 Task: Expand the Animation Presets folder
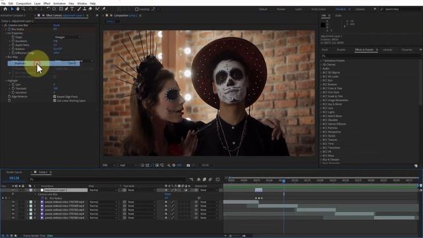321,61
